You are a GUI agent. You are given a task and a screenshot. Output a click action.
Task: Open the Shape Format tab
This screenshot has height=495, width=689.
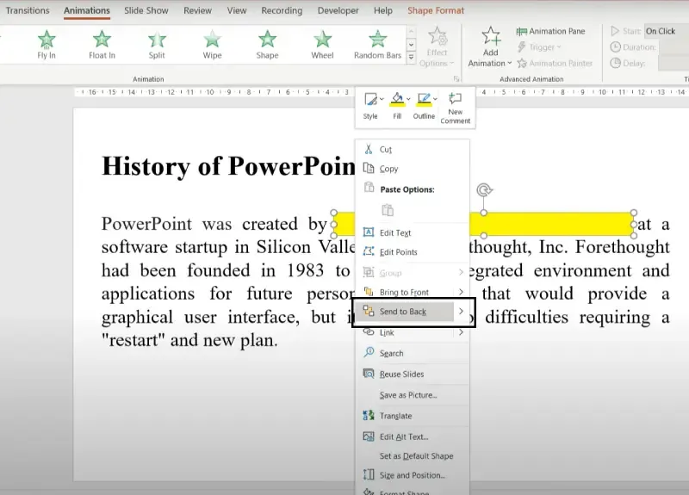point(436,10)
